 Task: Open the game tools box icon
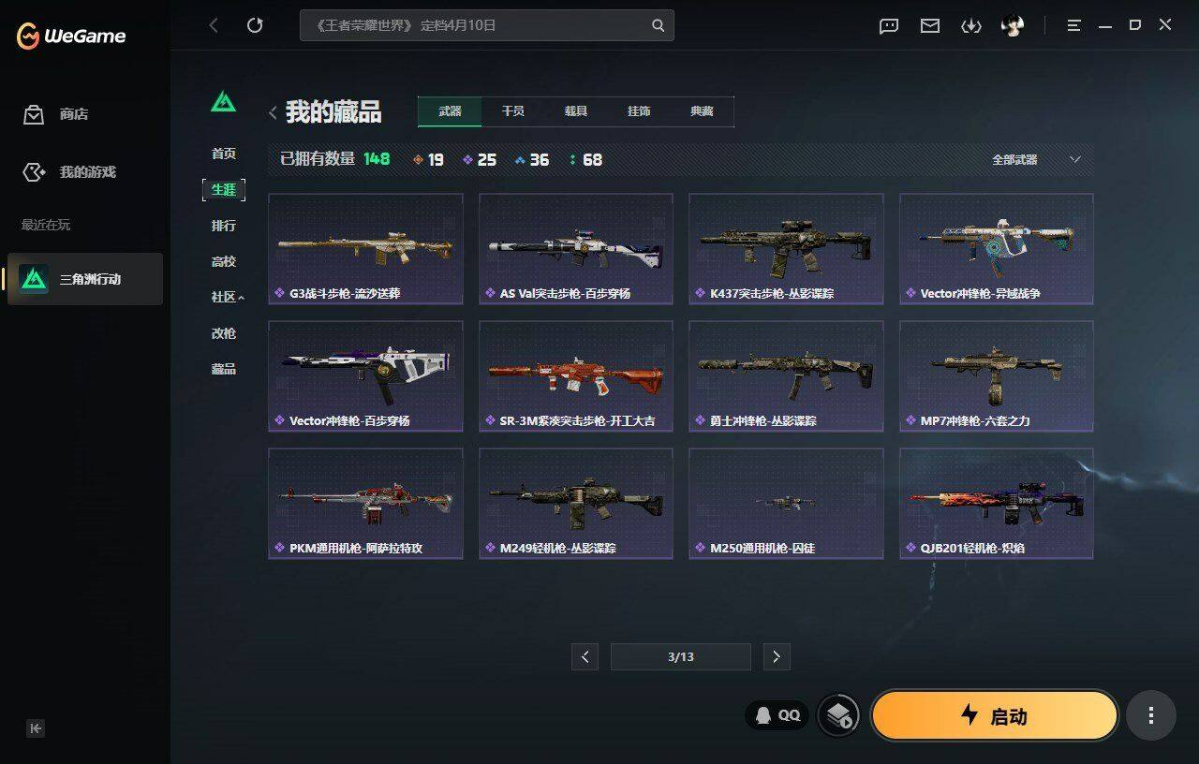(x=838, y=716)
